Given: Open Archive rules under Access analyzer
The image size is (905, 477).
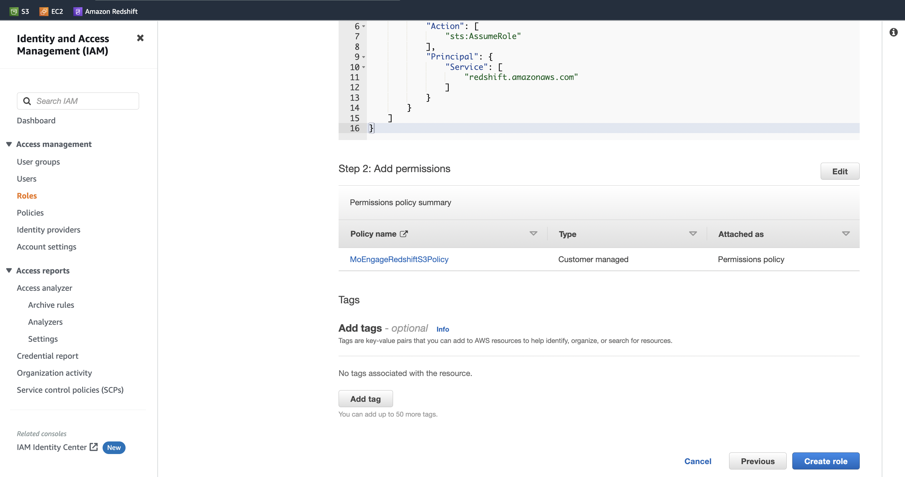Looking at the screenshot, I should point(51,305).
